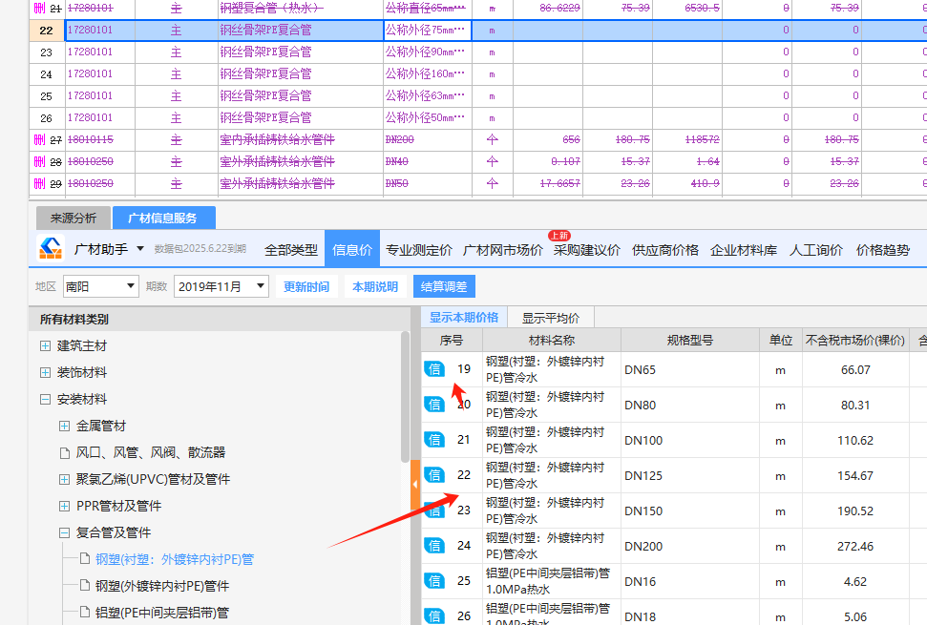The width and height of the screenshot is (927, 625).
Task: Select the 价格趋势 tab
Action: tap(883, 250)
